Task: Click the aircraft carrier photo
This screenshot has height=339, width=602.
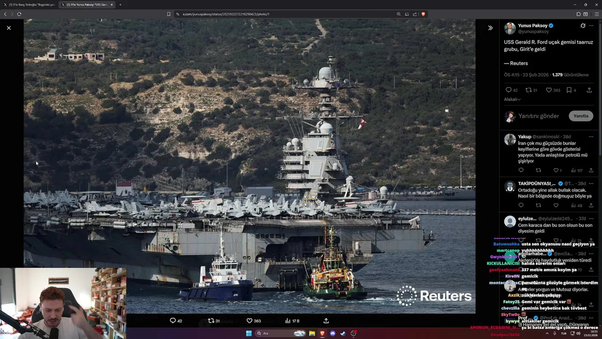Action: pos(249,166)
